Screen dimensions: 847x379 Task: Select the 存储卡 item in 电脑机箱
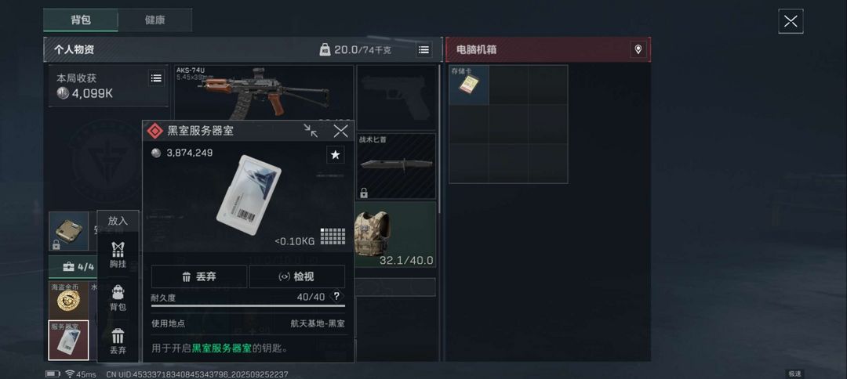point(469,85)
